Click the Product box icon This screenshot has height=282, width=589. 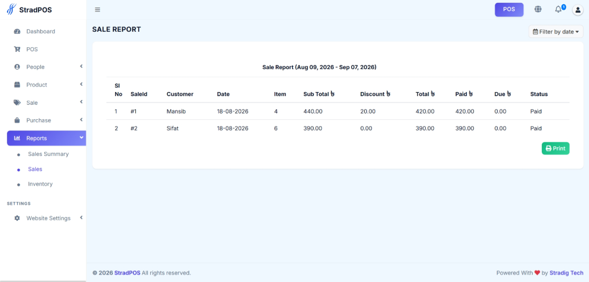[17, 85]
